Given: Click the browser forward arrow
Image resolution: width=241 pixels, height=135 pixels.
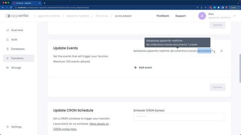Looking at the screenshot, I should 7,7.
